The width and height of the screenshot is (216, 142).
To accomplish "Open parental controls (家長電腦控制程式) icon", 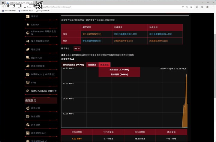I will (x=28, y=41).
